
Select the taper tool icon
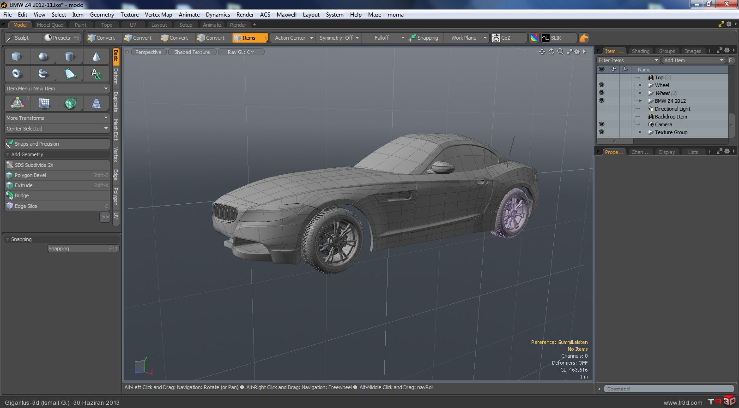coord(96,103)
